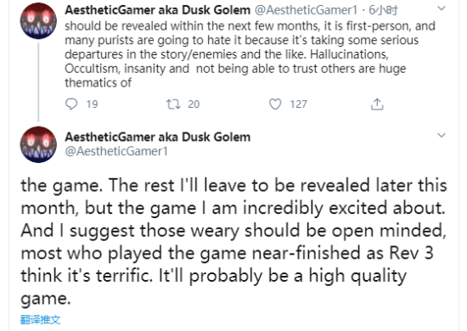This screenshot has width=467, height=331.
Task: Click the share icon on first tweet
Action: (x=377, y=104)
